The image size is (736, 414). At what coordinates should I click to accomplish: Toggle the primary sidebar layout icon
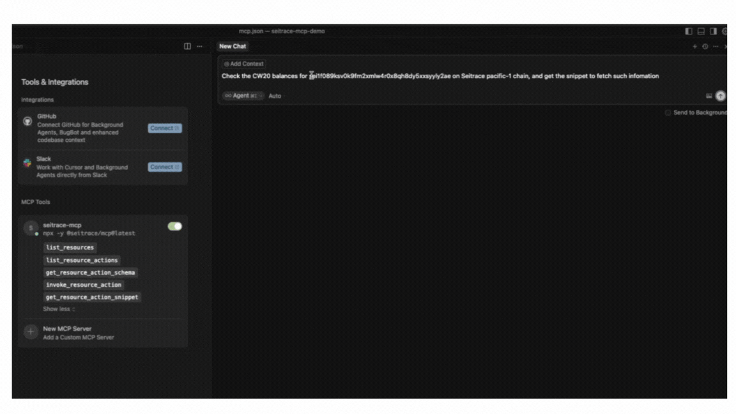click(x=688, y=31)
